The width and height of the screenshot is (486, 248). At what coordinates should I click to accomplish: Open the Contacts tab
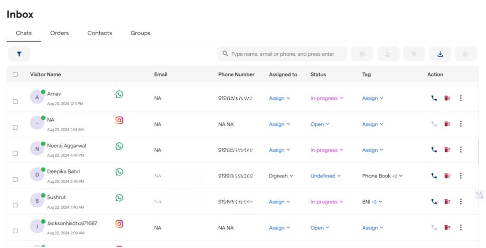click(x=100, y=33)
